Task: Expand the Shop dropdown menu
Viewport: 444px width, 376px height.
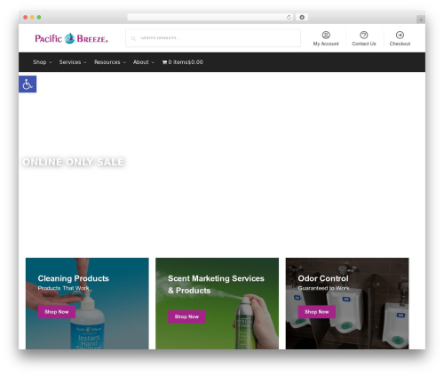Action: [x=43, y=62]
